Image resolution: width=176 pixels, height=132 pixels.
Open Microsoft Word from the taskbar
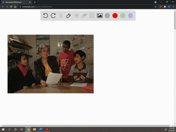click(41, 129)
